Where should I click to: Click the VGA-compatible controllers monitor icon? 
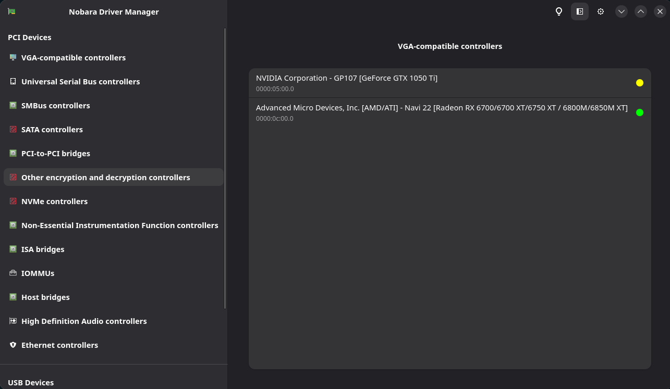click(x=13, y=58)
